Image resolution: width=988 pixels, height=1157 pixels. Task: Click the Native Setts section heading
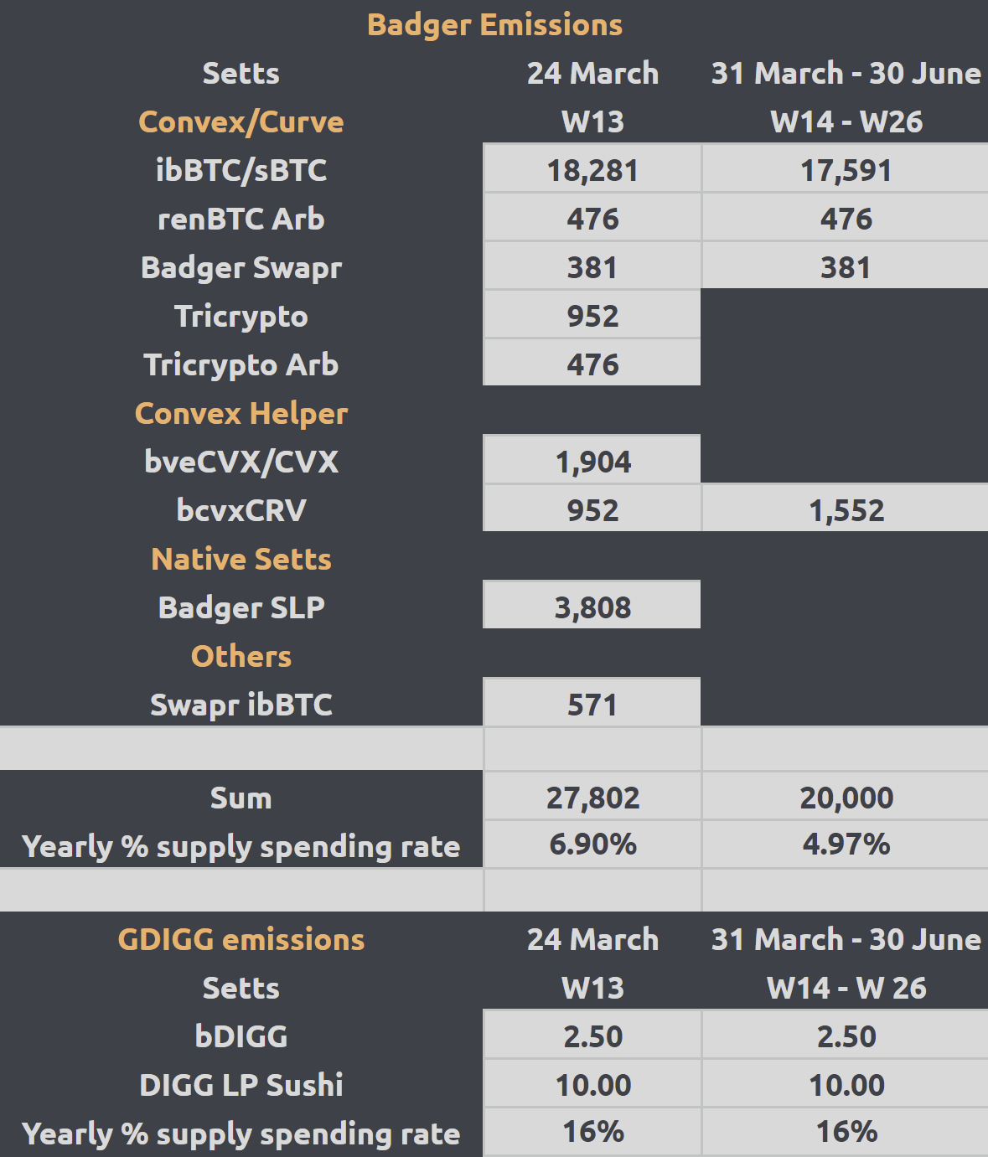click(241, 559)
